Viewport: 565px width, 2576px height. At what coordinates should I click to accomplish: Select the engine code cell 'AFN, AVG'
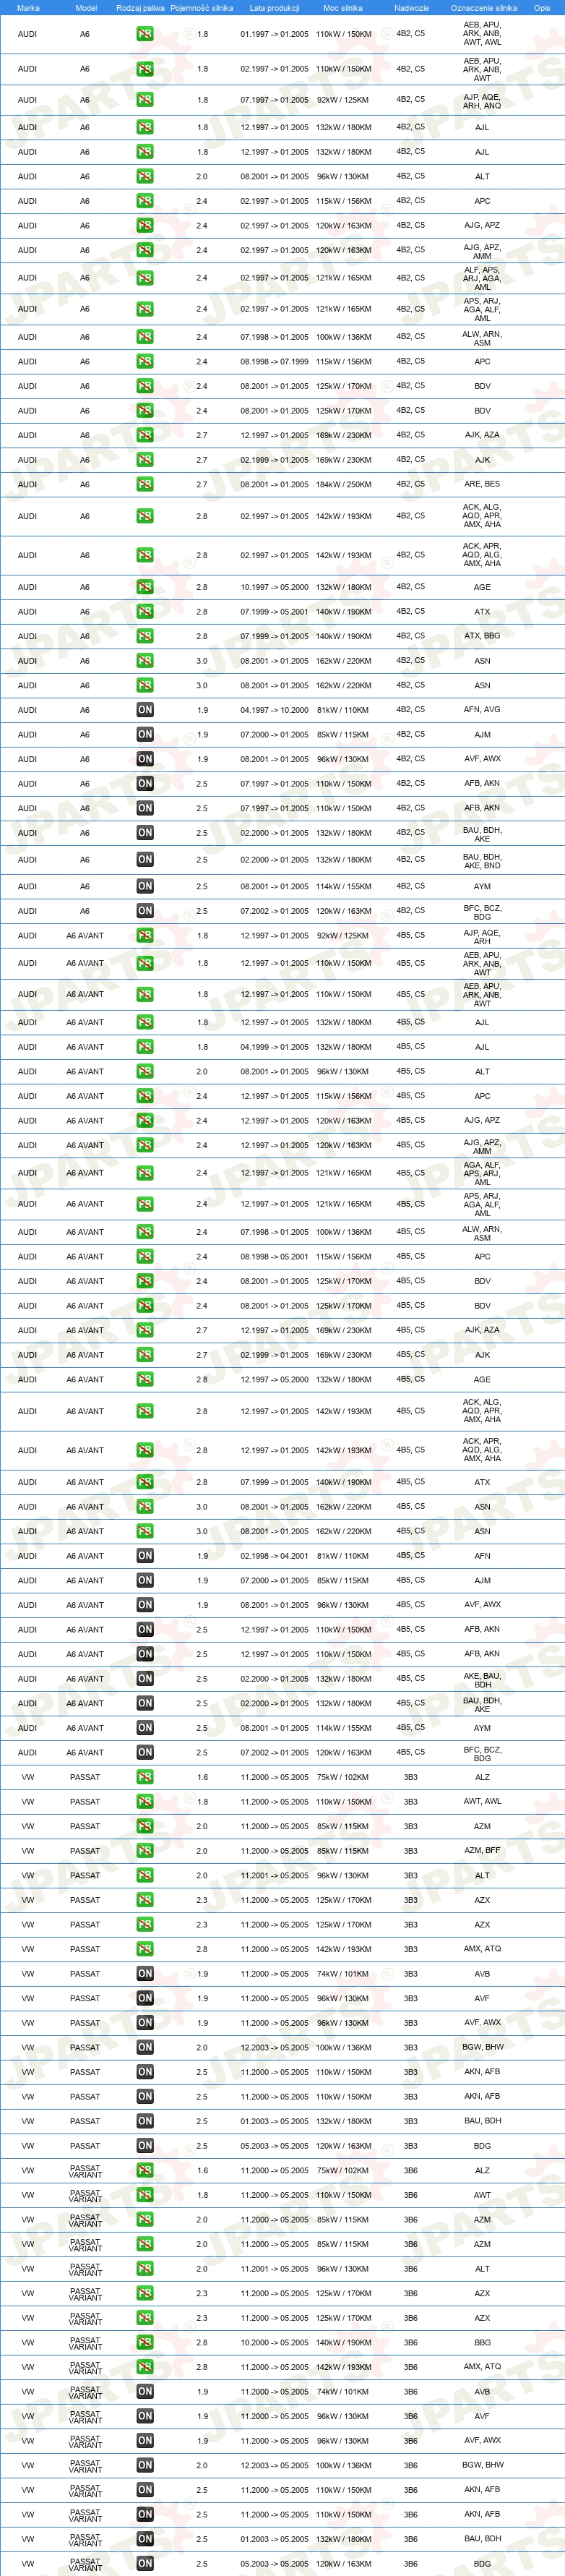click(482, 710)
